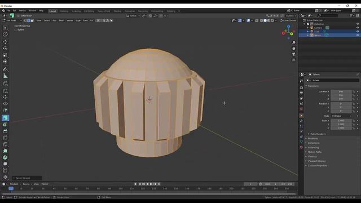Toggle the Offset Even checkbox

click(19, 16)
